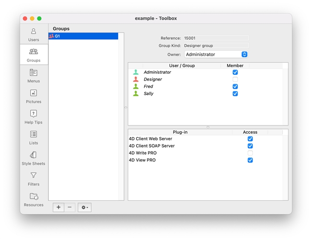The image size is (312, 241).
Task: Open the gear actions menu
Action: 84,207
